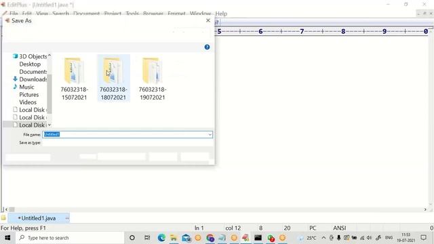Screen dimensions: 434x244
Task: Launch Microsoft Edge from taskbar
Action: (161, 238)
